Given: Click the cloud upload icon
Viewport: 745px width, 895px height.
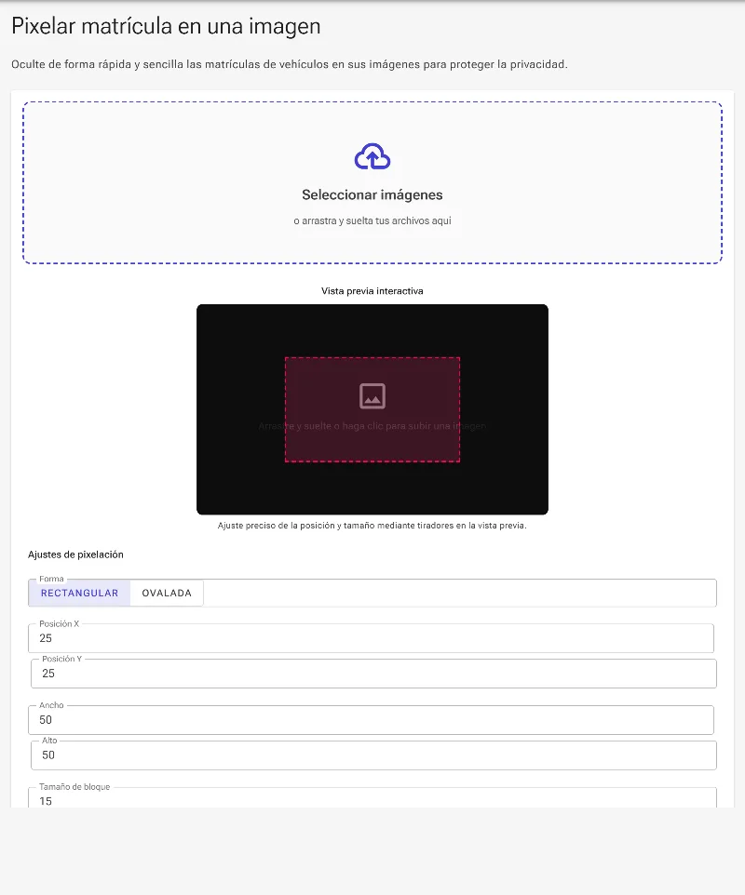Looking at the screenshot, I should (372, 156).
